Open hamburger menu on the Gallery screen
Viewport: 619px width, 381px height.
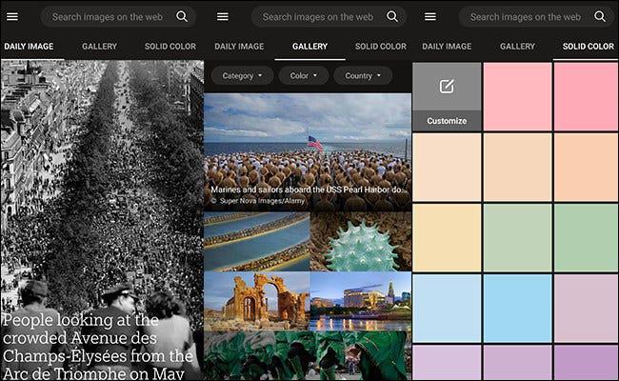tap(223, 16)
